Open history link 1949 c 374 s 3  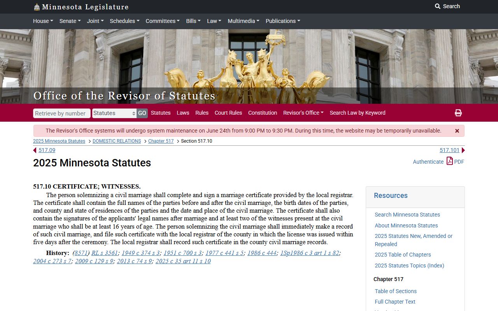(140, 253)
